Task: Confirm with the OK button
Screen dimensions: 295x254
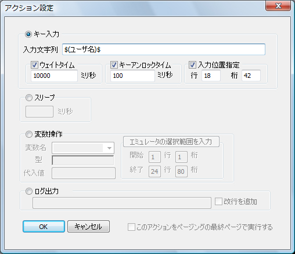Action: click(x=44, y=226)
